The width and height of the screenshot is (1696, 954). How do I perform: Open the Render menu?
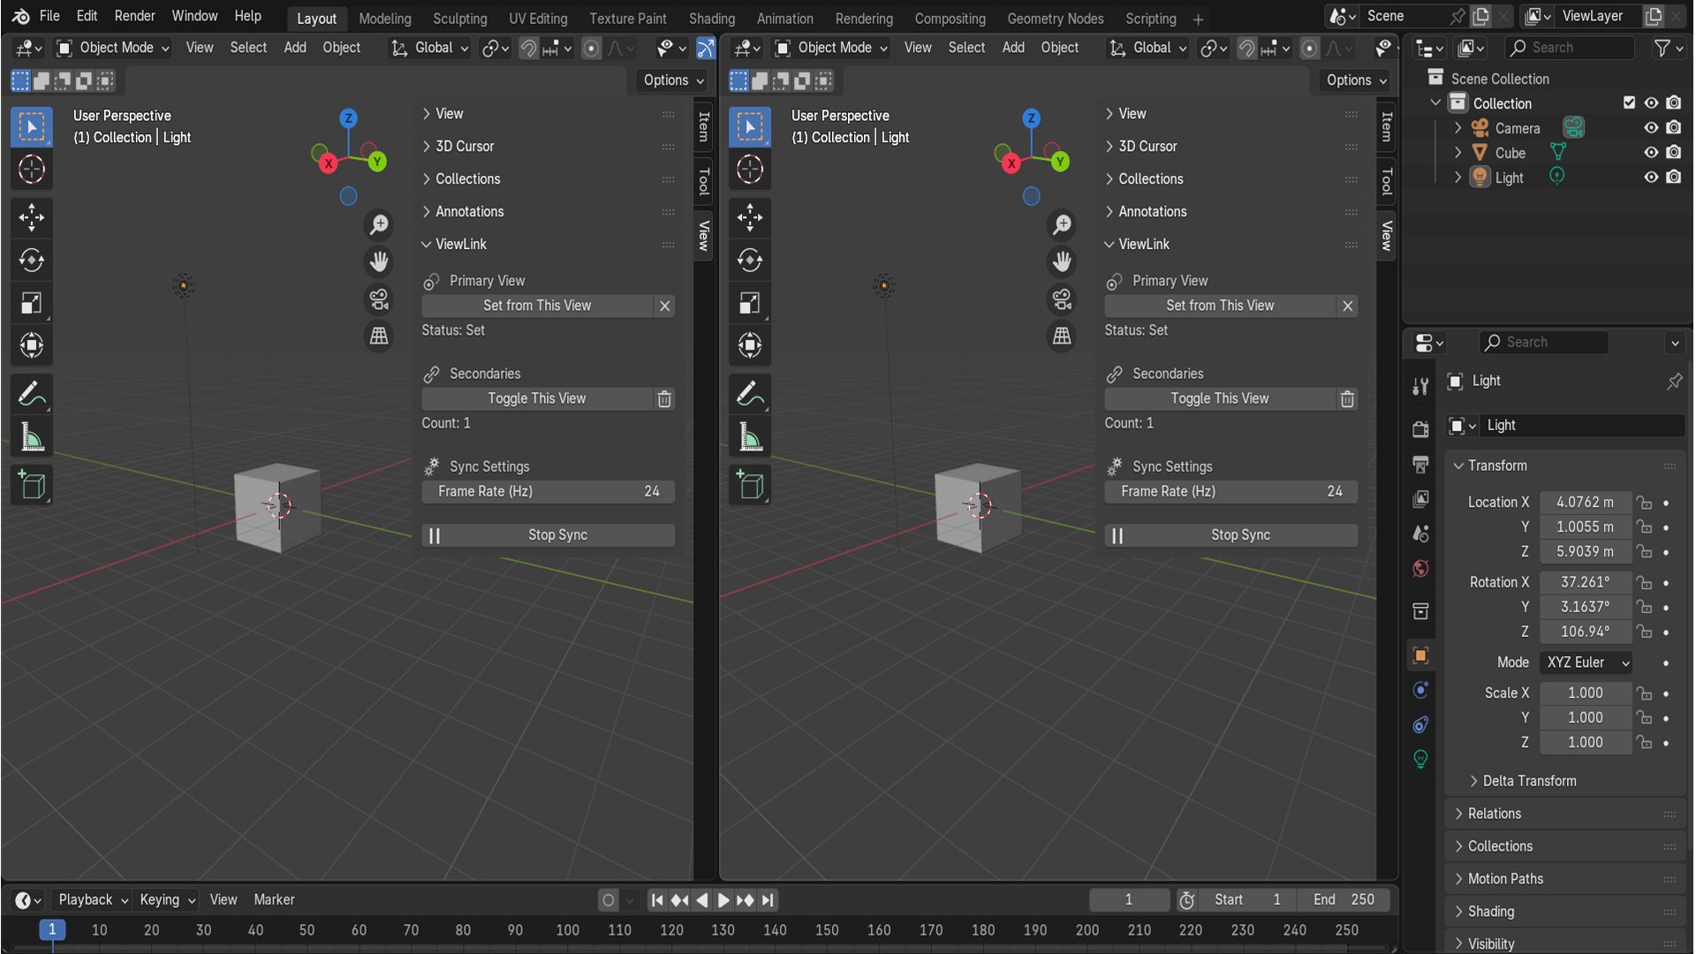134,16
